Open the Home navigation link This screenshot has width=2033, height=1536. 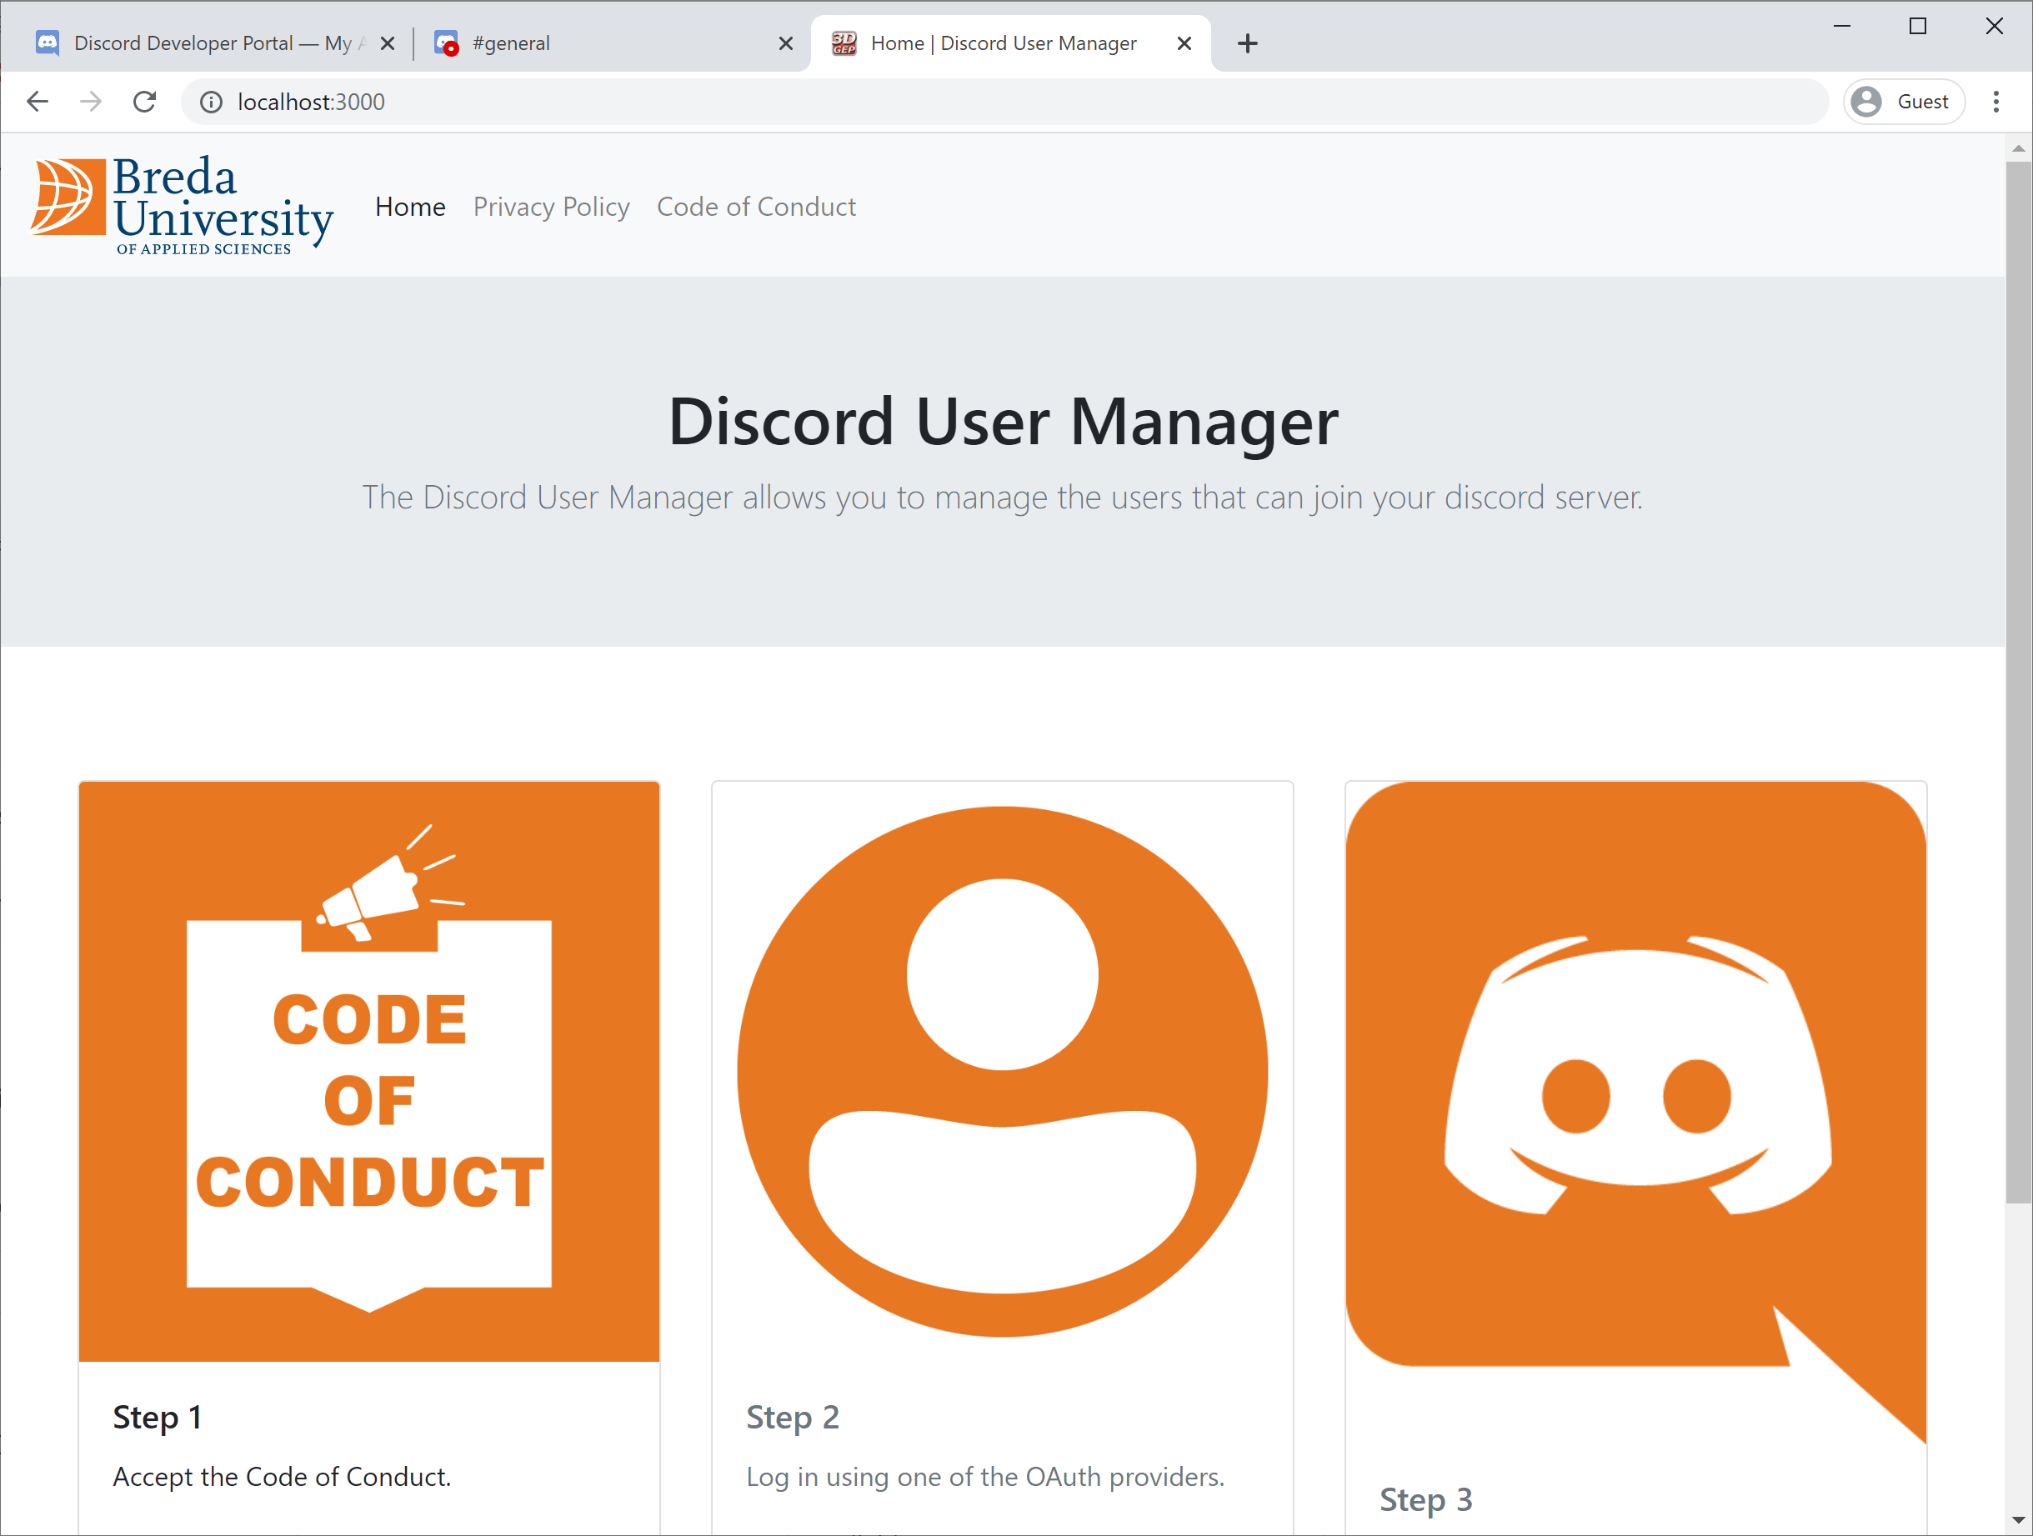pyautogui.click(x=410, y=207)
